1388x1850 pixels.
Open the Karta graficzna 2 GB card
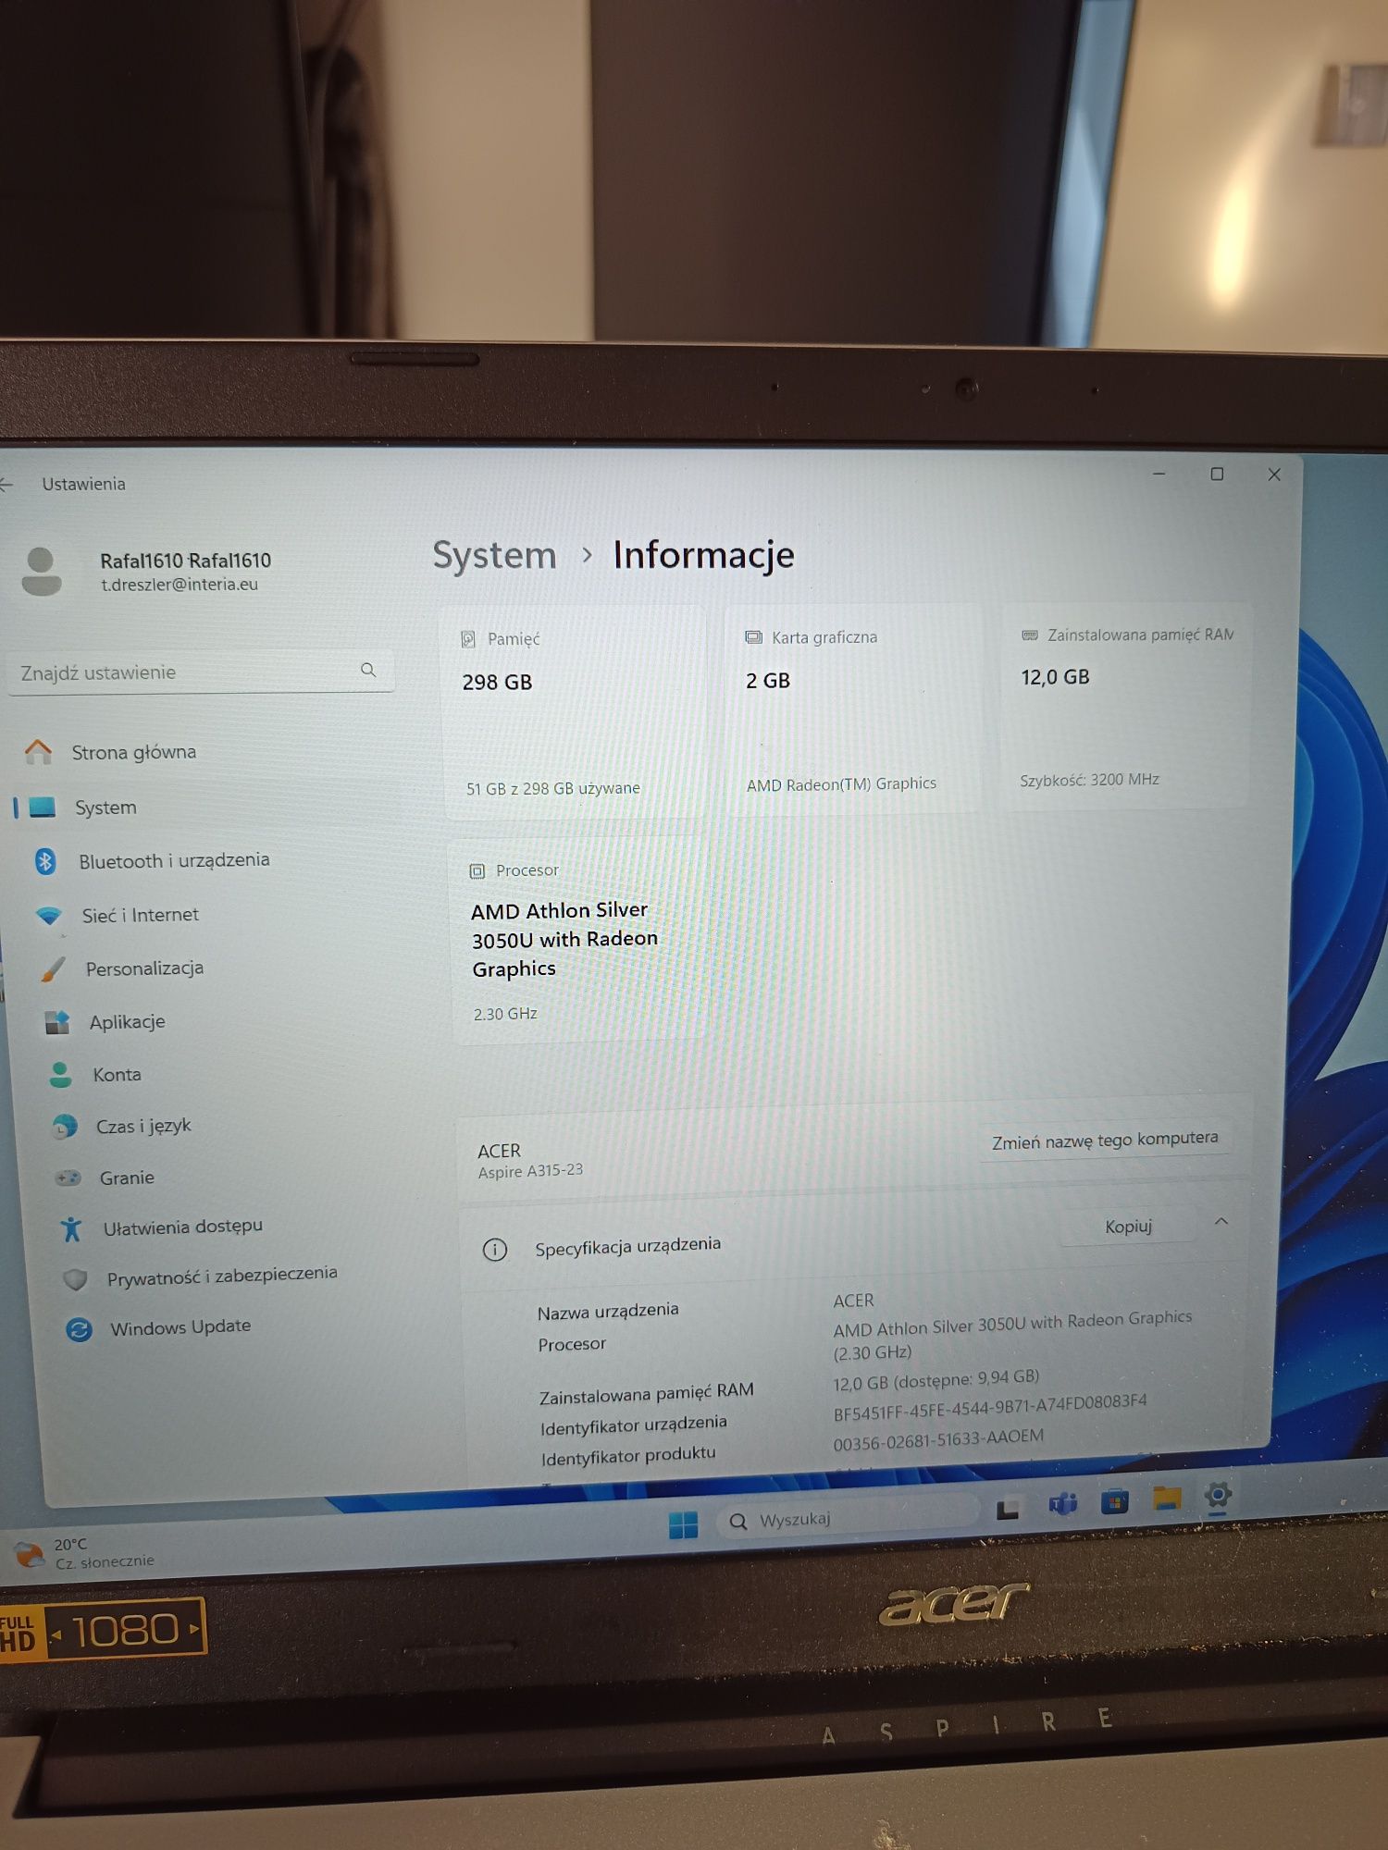point(851,709)
